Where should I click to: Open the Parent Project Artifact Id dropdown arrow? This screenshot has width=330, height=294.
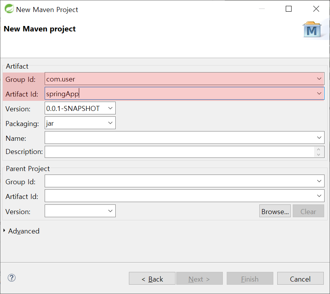pyautogui.click(x=319, y=196)
